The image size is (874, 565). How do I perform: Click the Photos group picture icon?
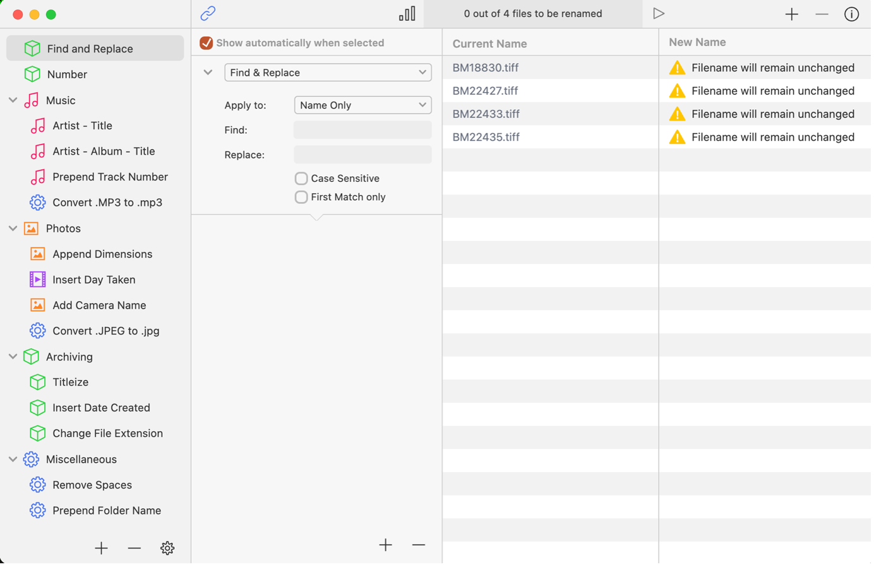coord(31,229)
